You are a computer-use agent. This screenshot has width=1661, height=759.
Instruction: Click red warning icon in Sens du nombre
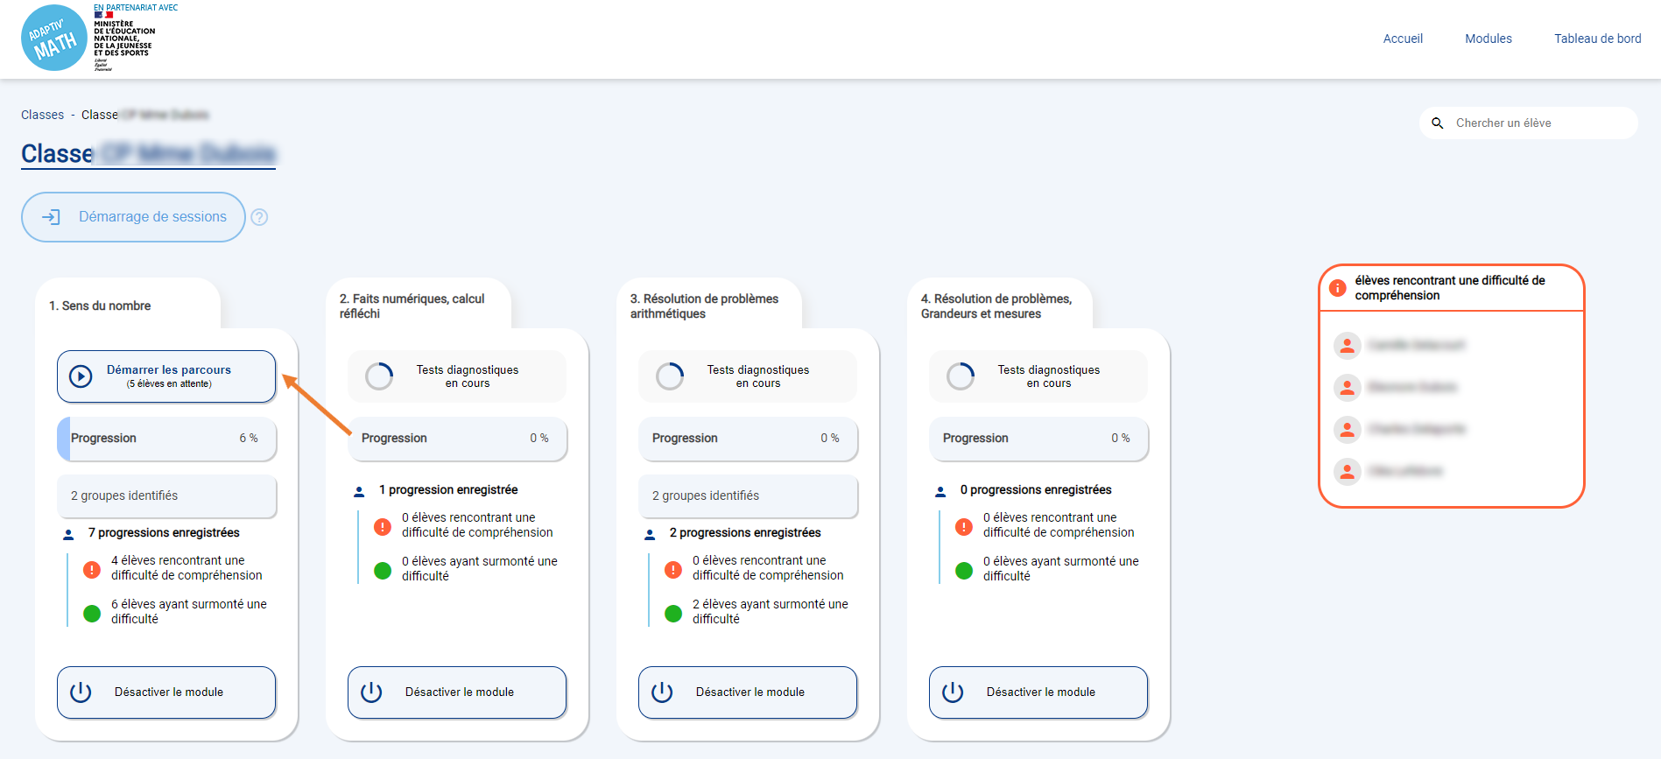point(92,569)
